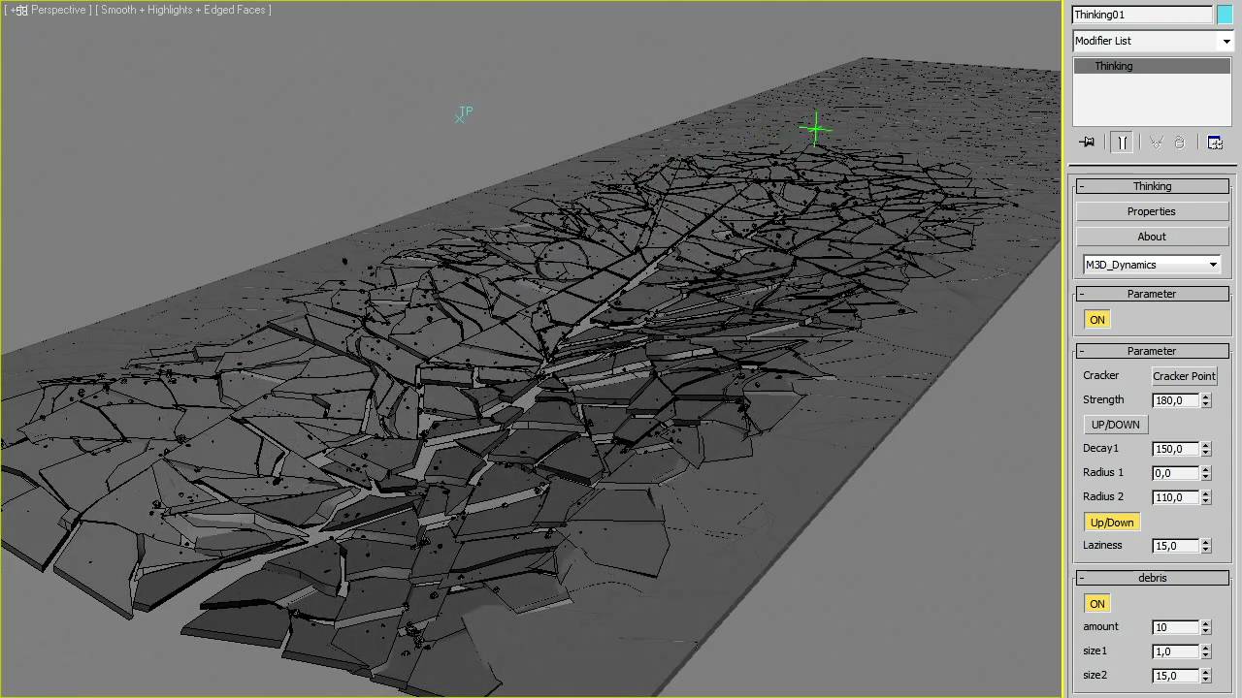Click the amount spinner arrows
The image size is (1242, 698).
[x=1206, y=627]
